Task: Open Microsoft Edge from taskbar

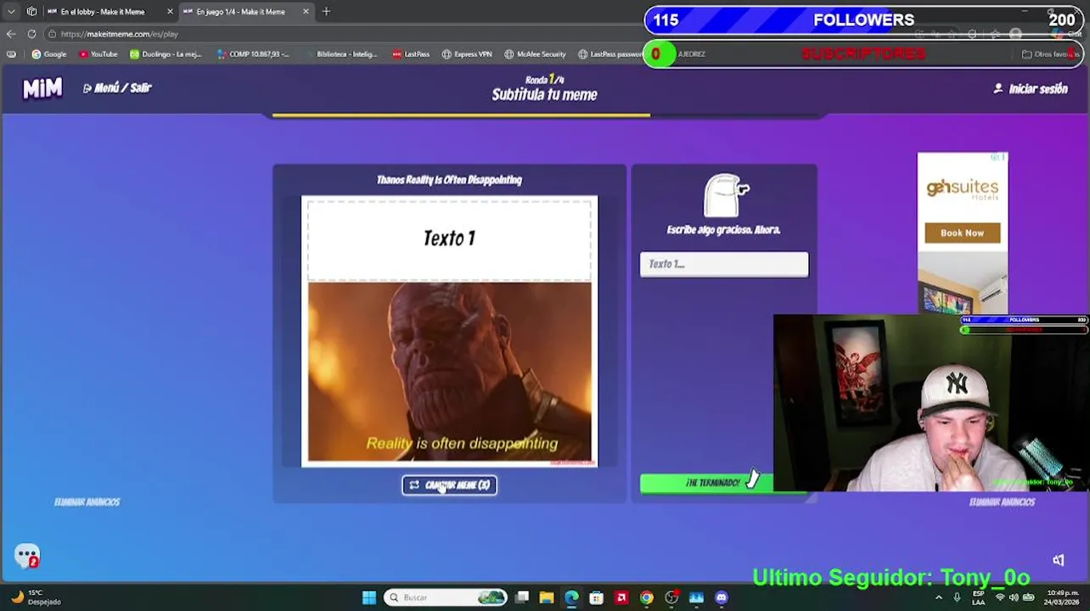Action: click(x=571, y=597)
